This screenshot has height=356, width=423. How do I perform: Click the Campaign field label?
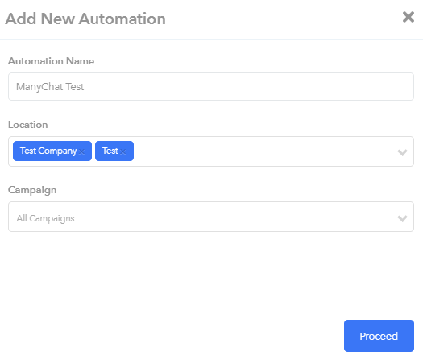point(32,190)
